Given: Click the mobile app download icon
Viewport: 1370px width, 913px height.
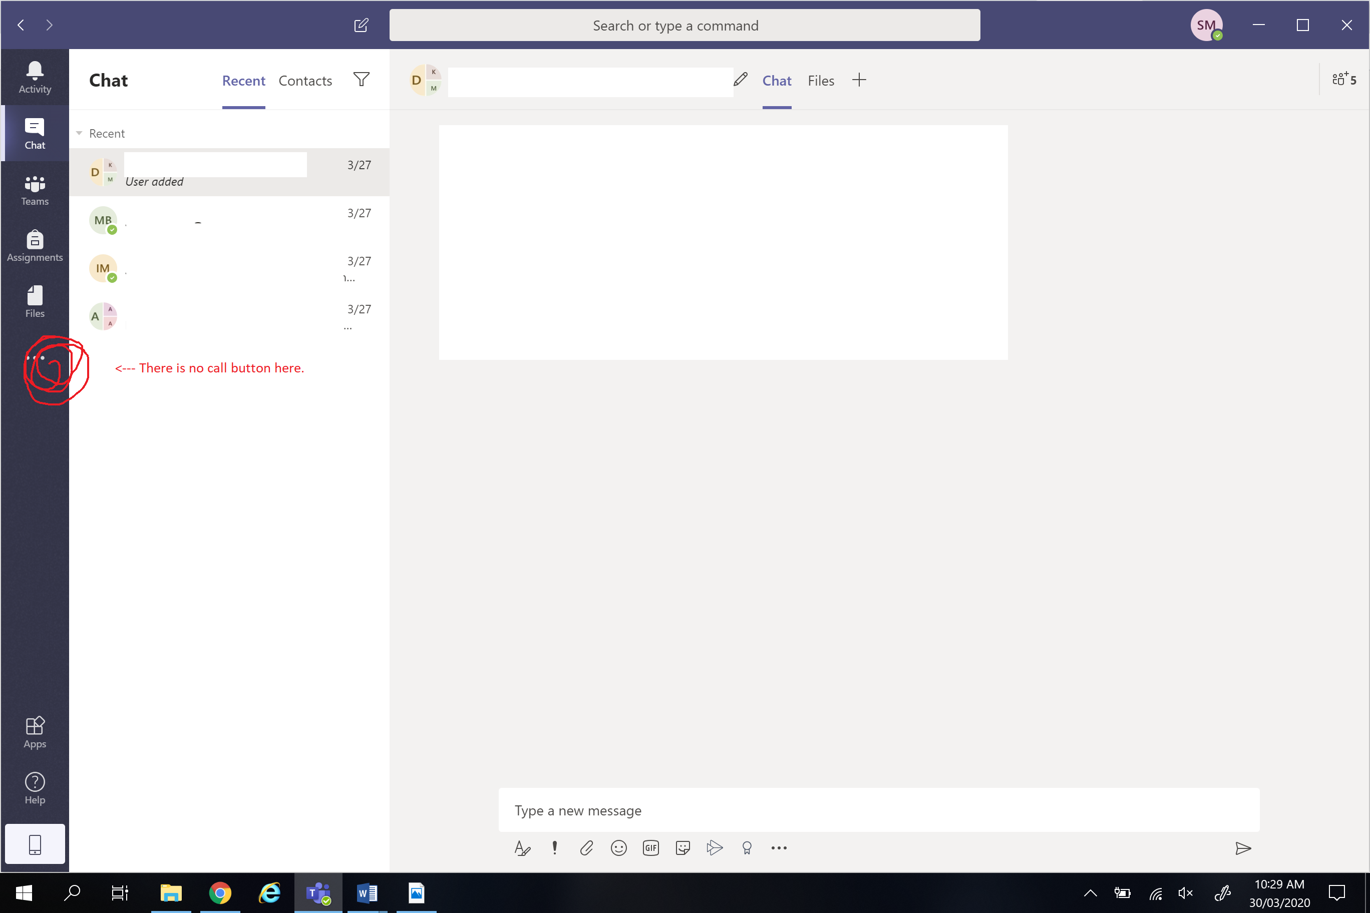Looking at the screenshot, I should coord(35,844).
